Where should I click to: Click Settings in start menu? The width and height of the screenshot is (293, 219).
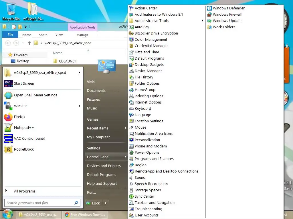coord(94,148)
